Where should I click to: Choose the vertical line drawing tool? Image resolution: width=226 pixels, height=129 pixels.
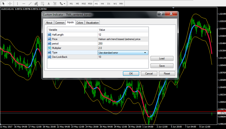tap(18, 4)
